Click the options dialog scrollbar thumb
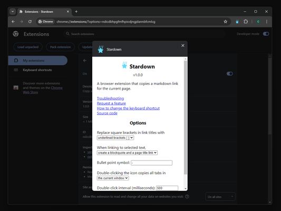The width and height of the screenshot is (281, 211). 186,118
